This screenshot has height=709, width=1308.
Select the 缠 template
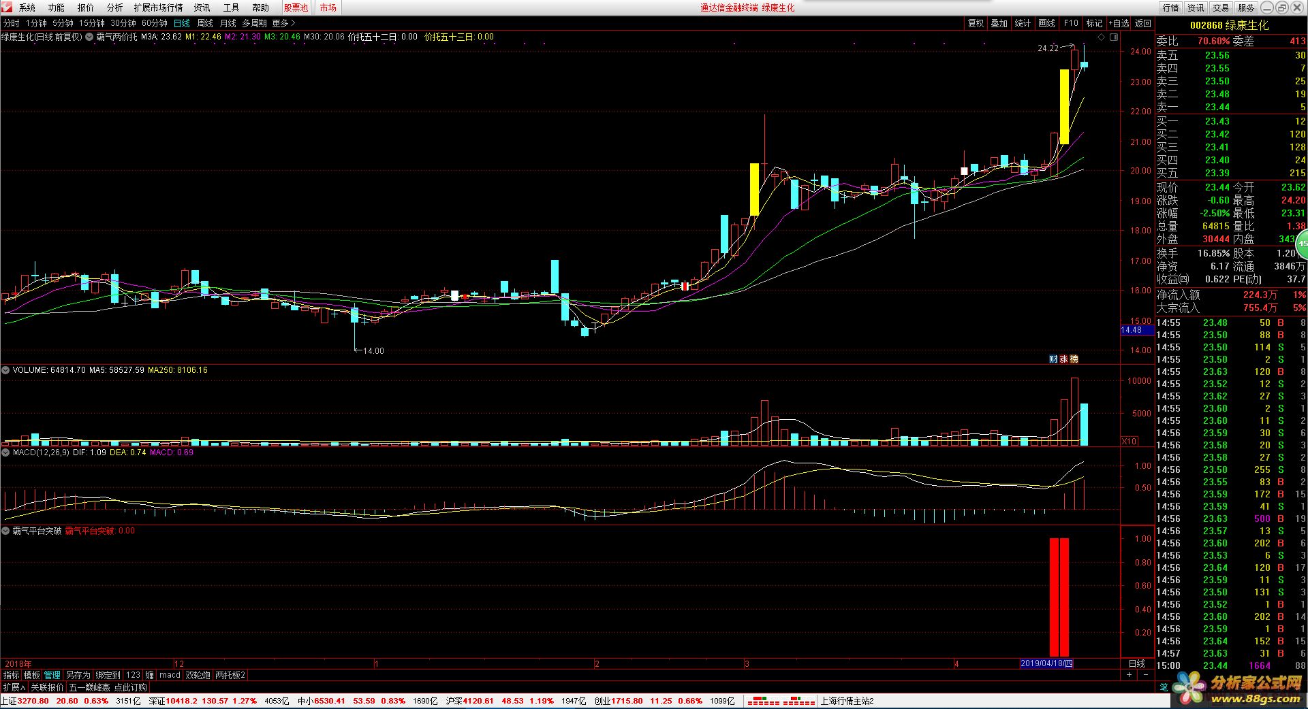point(150,675)
